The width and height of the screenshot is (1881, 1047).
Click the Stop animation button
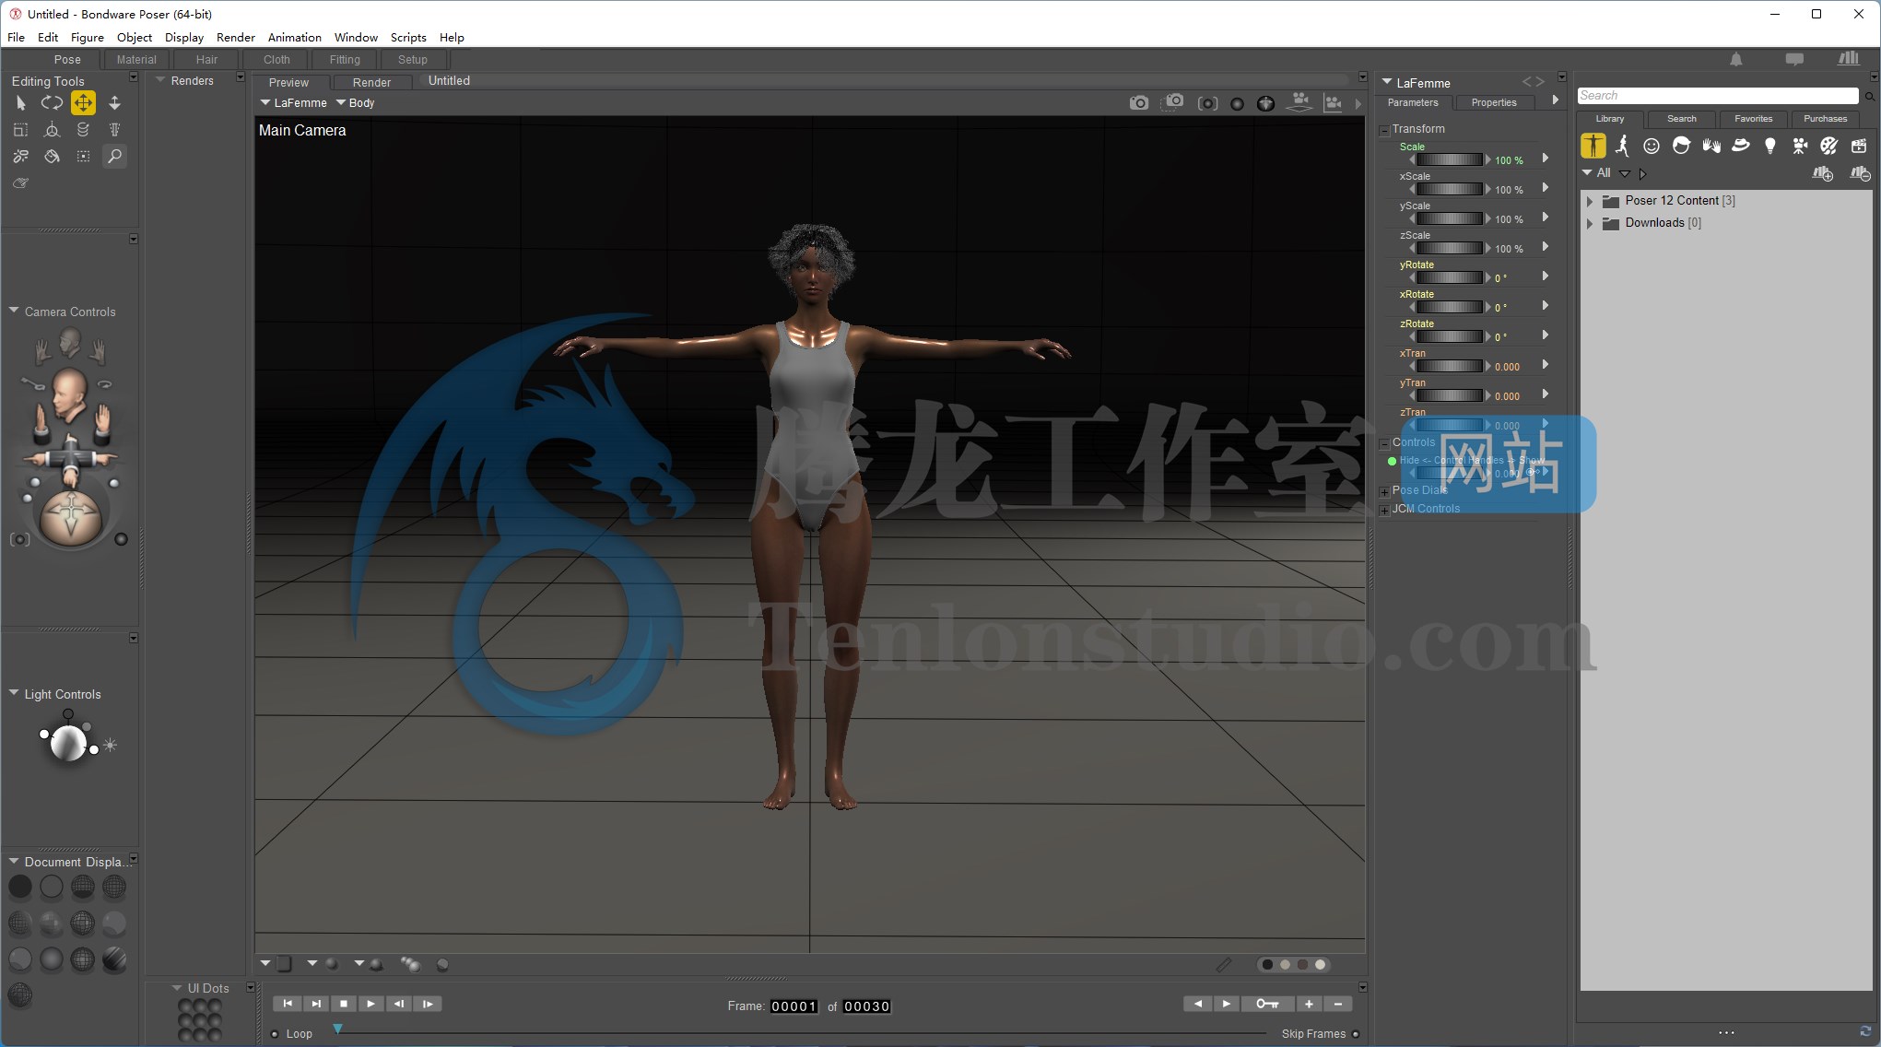(343, 1004)
